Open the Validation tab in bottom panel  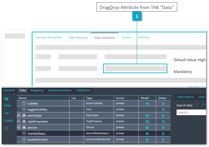pyautogui.click(x=83, y=90)
